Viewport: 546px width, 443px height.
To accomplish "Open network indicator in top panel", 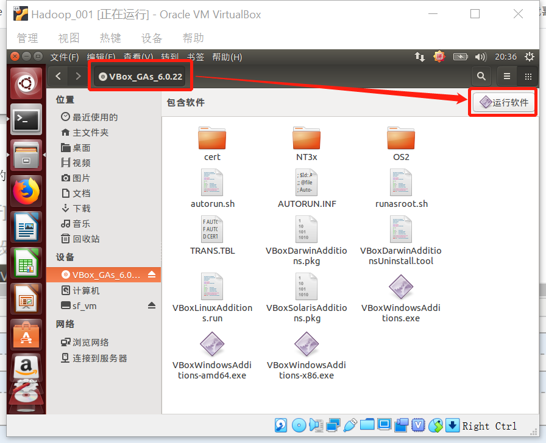I will coord(420,57).
